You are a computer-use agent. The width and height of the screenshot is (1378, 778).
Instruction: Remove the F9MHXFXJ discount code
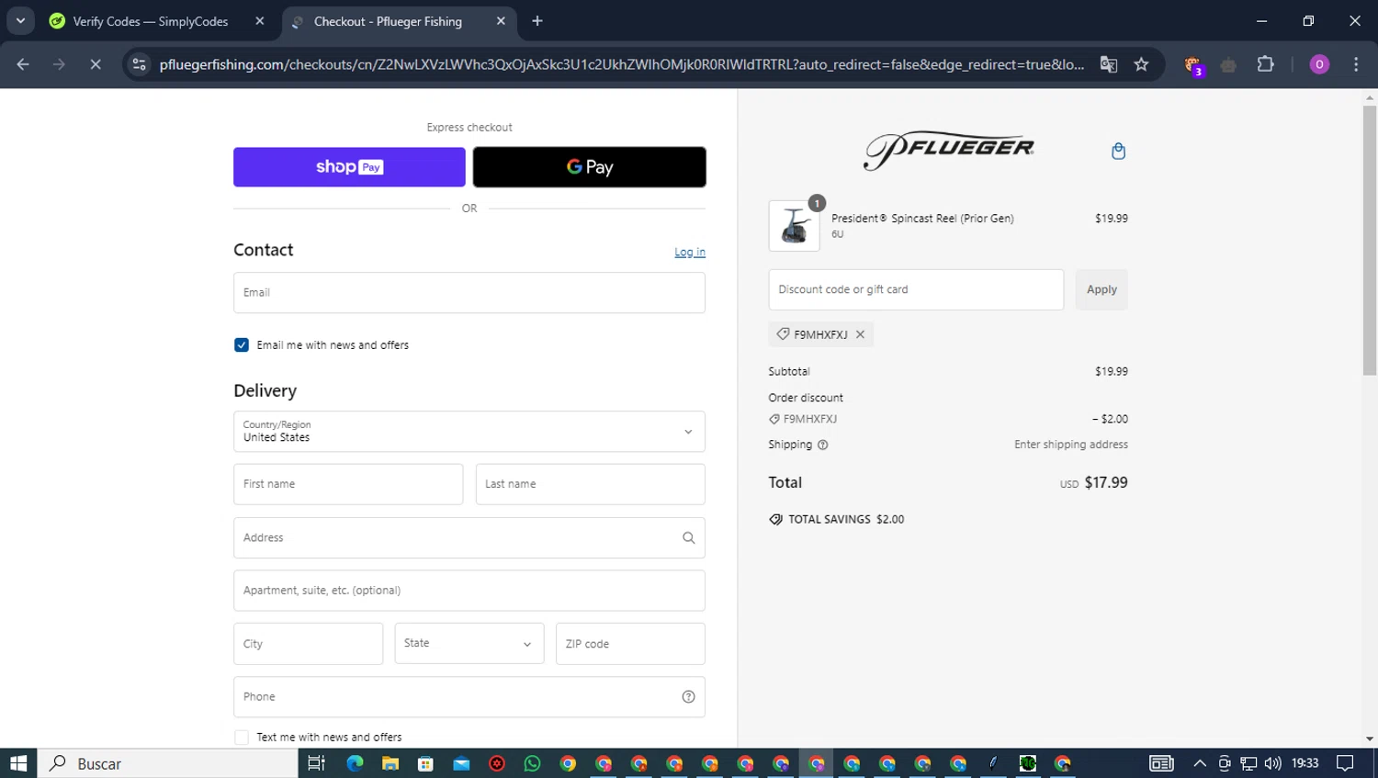point(860,334)
